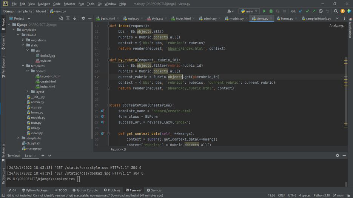The image size is (353, 198).
Task: Click the main Git branch widget
Action: 339,195
